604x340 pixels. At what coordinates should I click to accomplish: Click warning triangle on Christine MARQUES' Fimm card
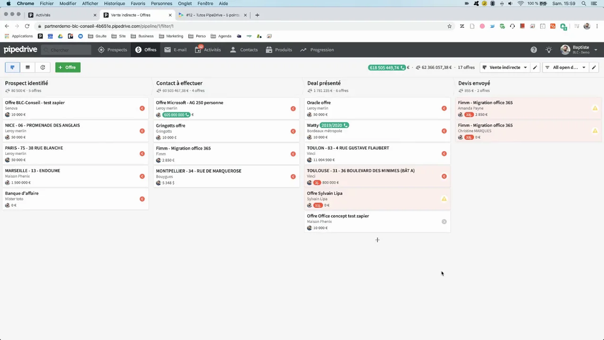pyautogui.click(x=595, y=131)
